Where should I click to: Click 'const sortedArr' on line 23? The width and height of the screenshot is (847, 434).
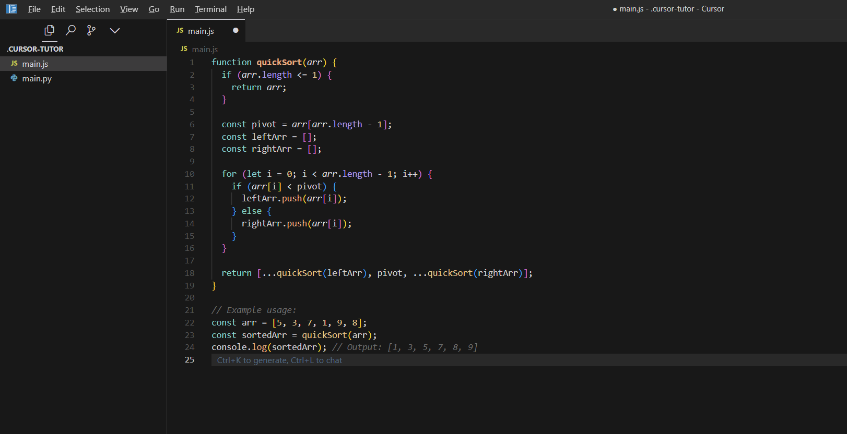[249, 335]
